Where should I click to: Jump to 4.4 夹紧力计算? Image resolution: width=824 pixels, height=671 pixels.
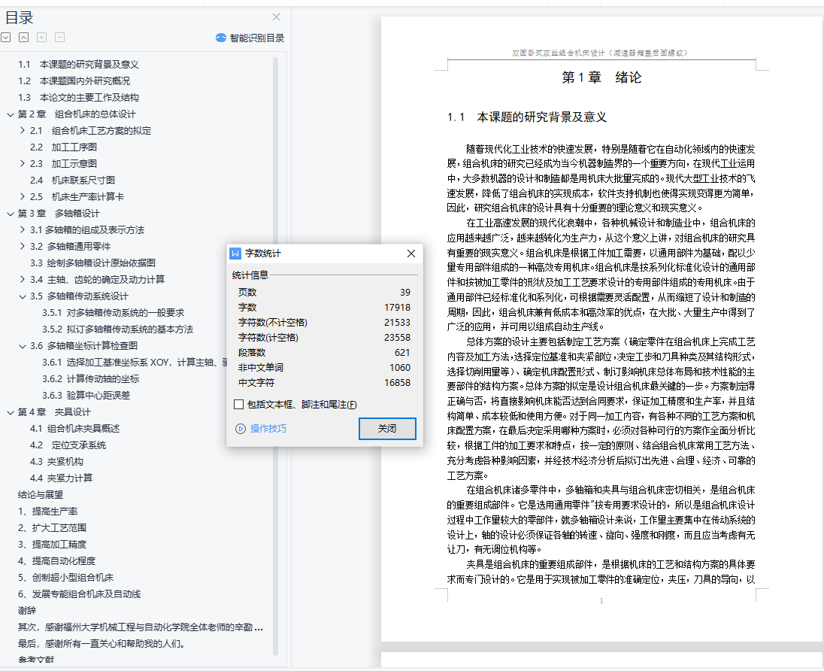point(61,478)
